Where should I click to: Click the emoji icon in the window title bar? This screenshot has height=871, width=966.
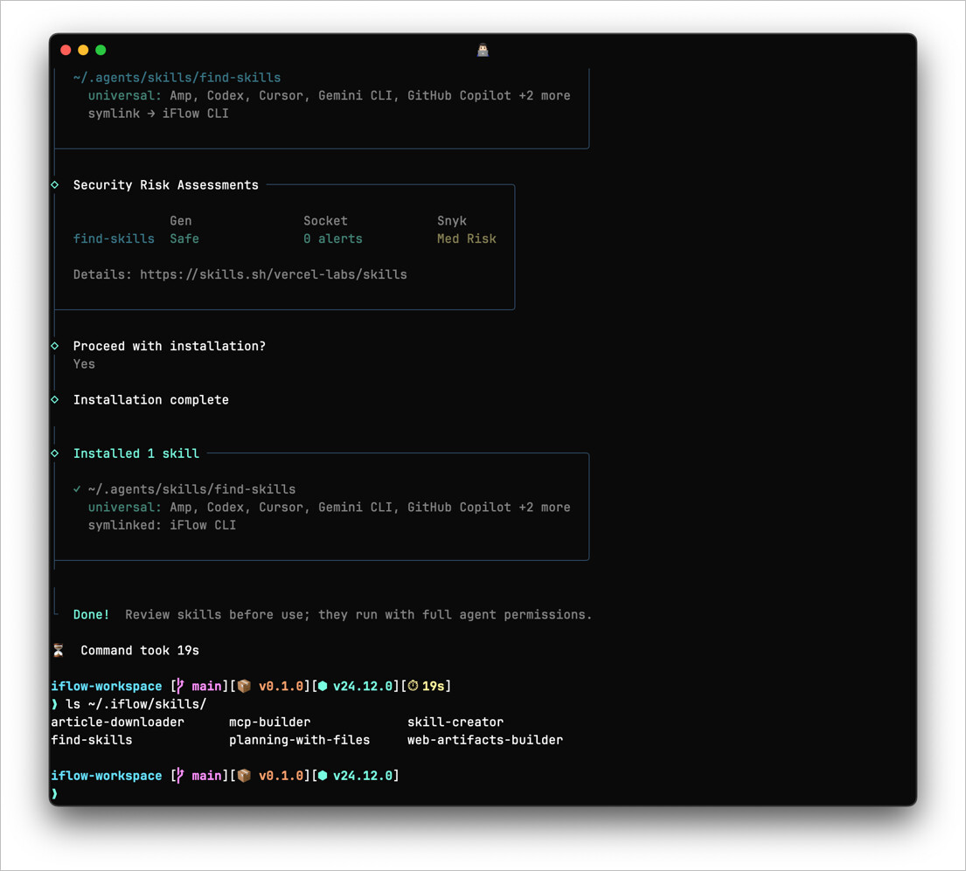[483, 50]
